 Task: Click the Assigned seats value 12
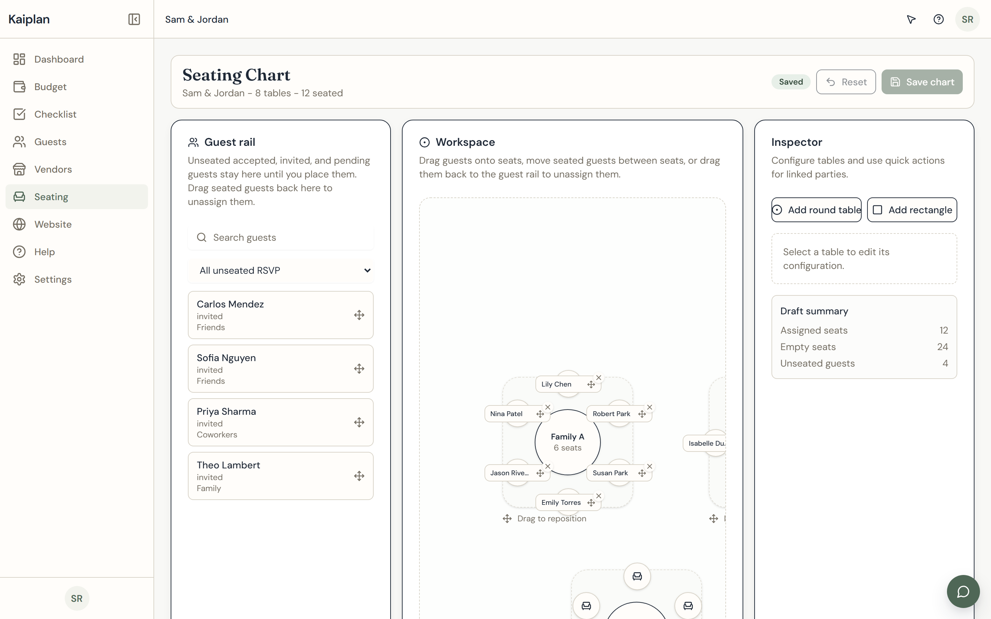pos(944,330)
